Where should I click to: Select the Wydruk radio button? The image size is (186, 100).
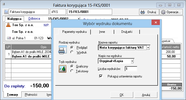72,52
